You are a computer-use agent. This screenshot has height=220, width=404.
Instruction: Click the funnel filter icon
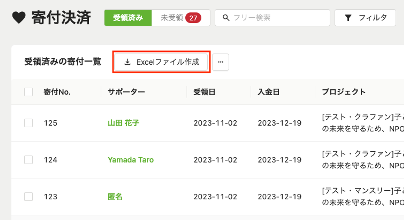tap(348, 18)
